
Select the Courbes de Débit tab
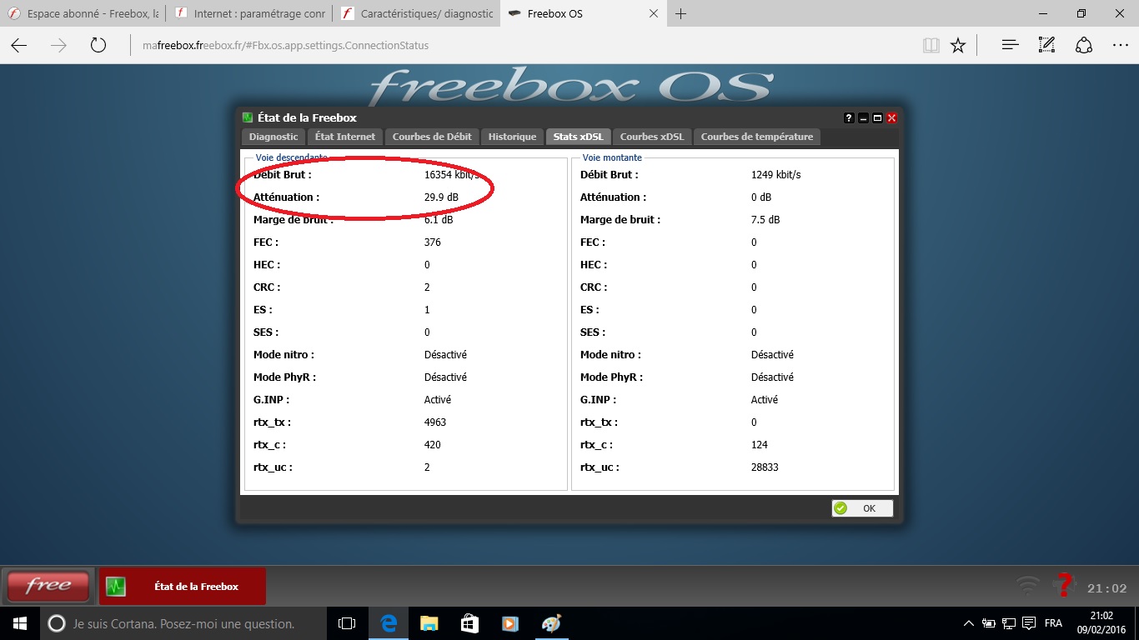tap(432, 137)
